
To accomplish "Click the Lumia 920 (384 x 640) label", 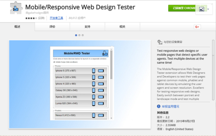I will click(66, 104).
